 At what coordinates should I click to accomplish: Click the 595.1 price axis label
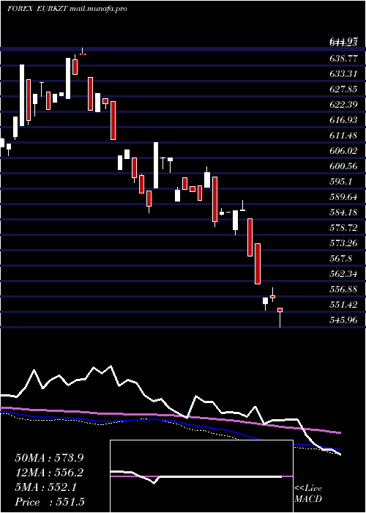[x=340, y=182]
